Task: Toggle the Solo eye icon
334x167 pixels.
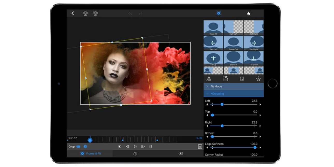Action: tap(85, 13)
